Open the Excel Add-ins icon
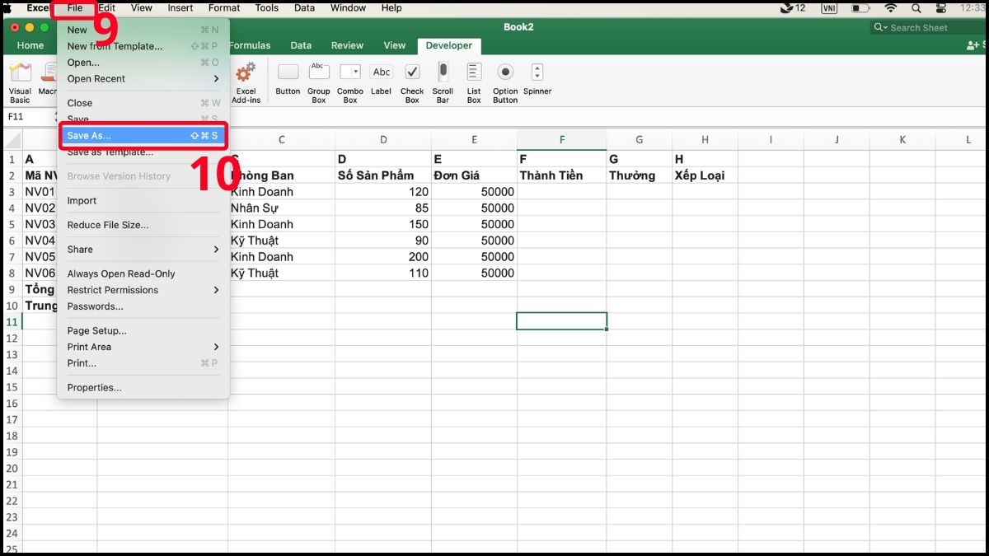Screen dimensions: 989x556 (246, 72)
